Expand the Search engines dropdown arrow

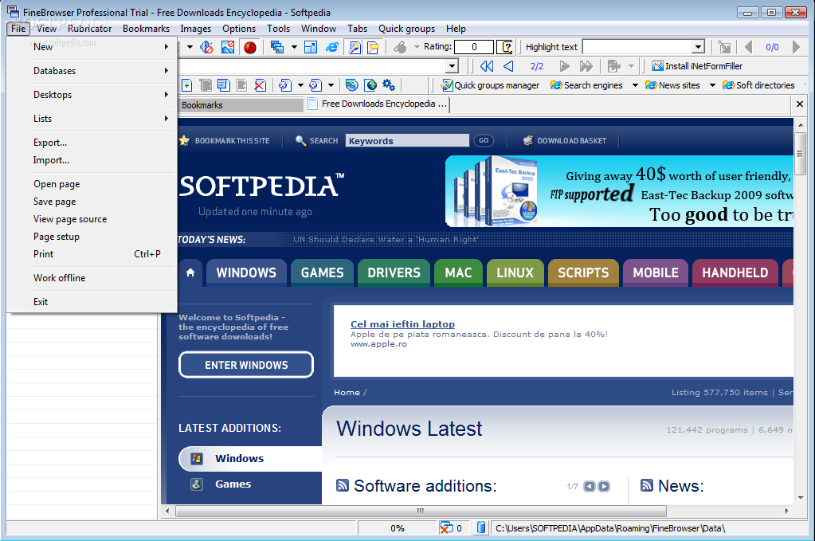[x=635, y=85]
